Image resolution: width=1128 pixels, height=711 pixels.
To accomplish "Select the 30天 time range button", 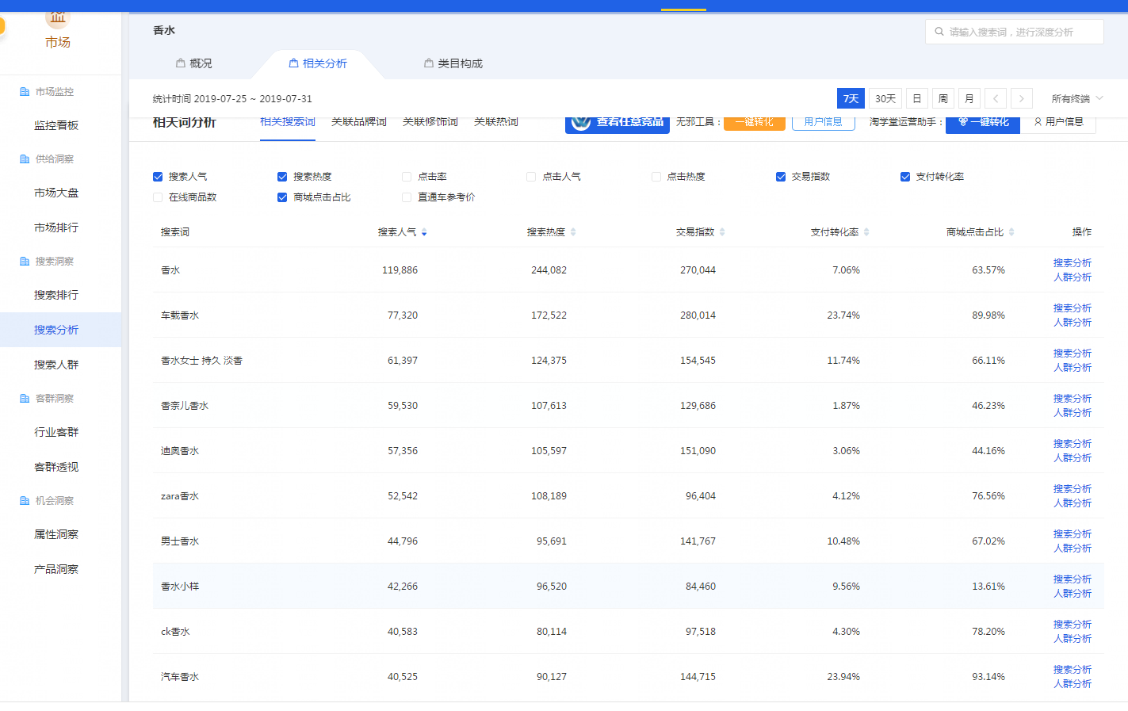I will point(885,98).
